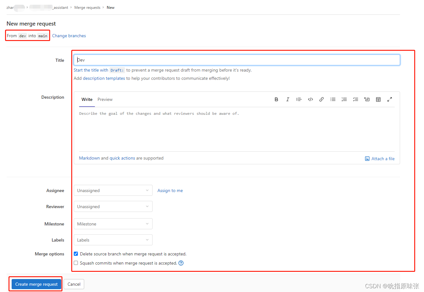Open the Milestone dropdown

tap(113, 224)
